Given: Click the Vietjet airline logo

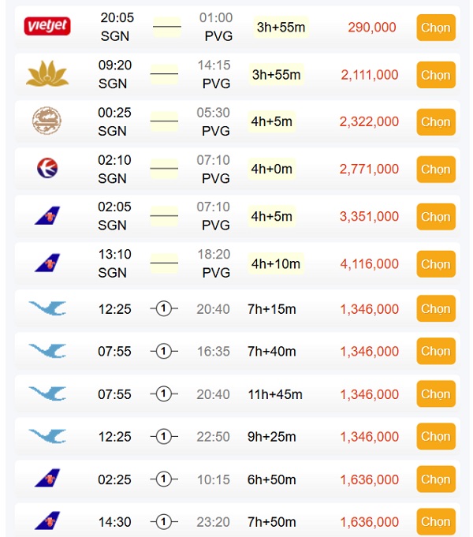Looking at the screenshot, I should (48, 27).
